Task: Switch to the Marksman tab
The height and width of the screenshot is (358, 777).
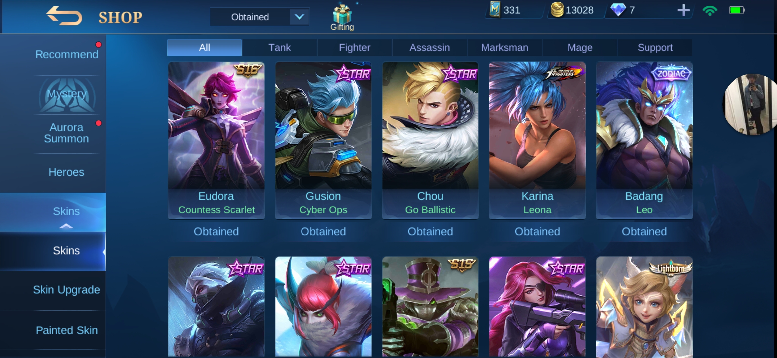Action: click(x=505, y=48)
